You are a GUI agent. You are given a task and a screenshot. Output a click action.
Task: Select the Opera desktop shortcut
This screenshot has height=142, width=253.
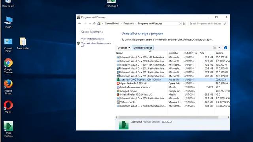[8, 107]
